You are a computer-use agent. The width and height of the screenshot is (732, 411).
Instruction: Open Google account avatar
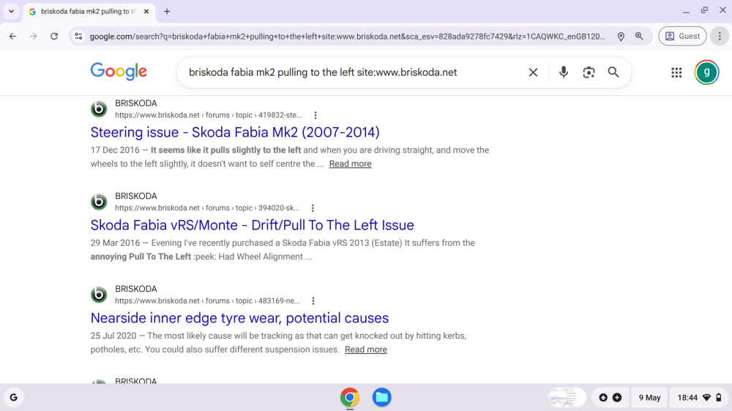706,72
